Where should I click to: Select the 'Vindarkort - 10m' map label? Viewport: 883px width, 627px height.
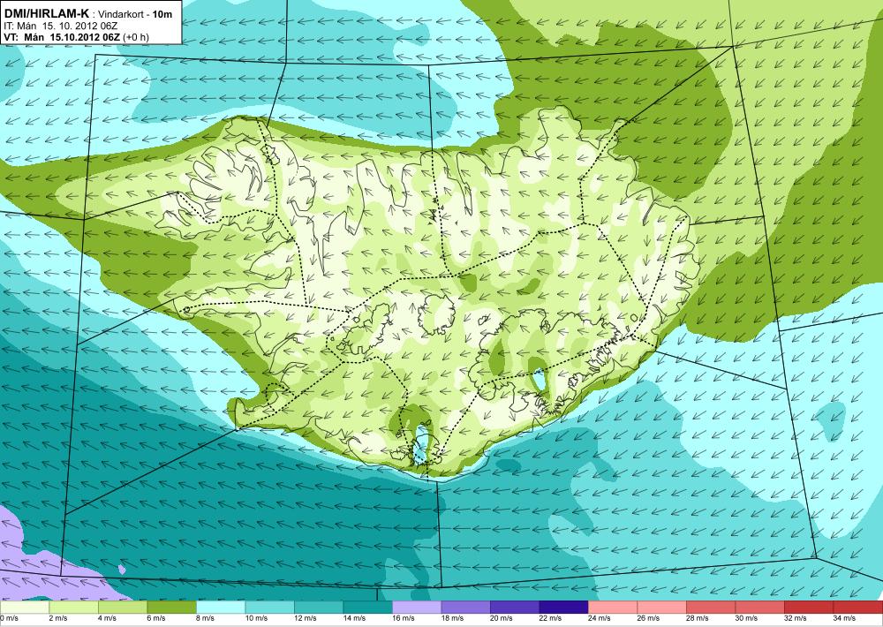pos(136,15)
